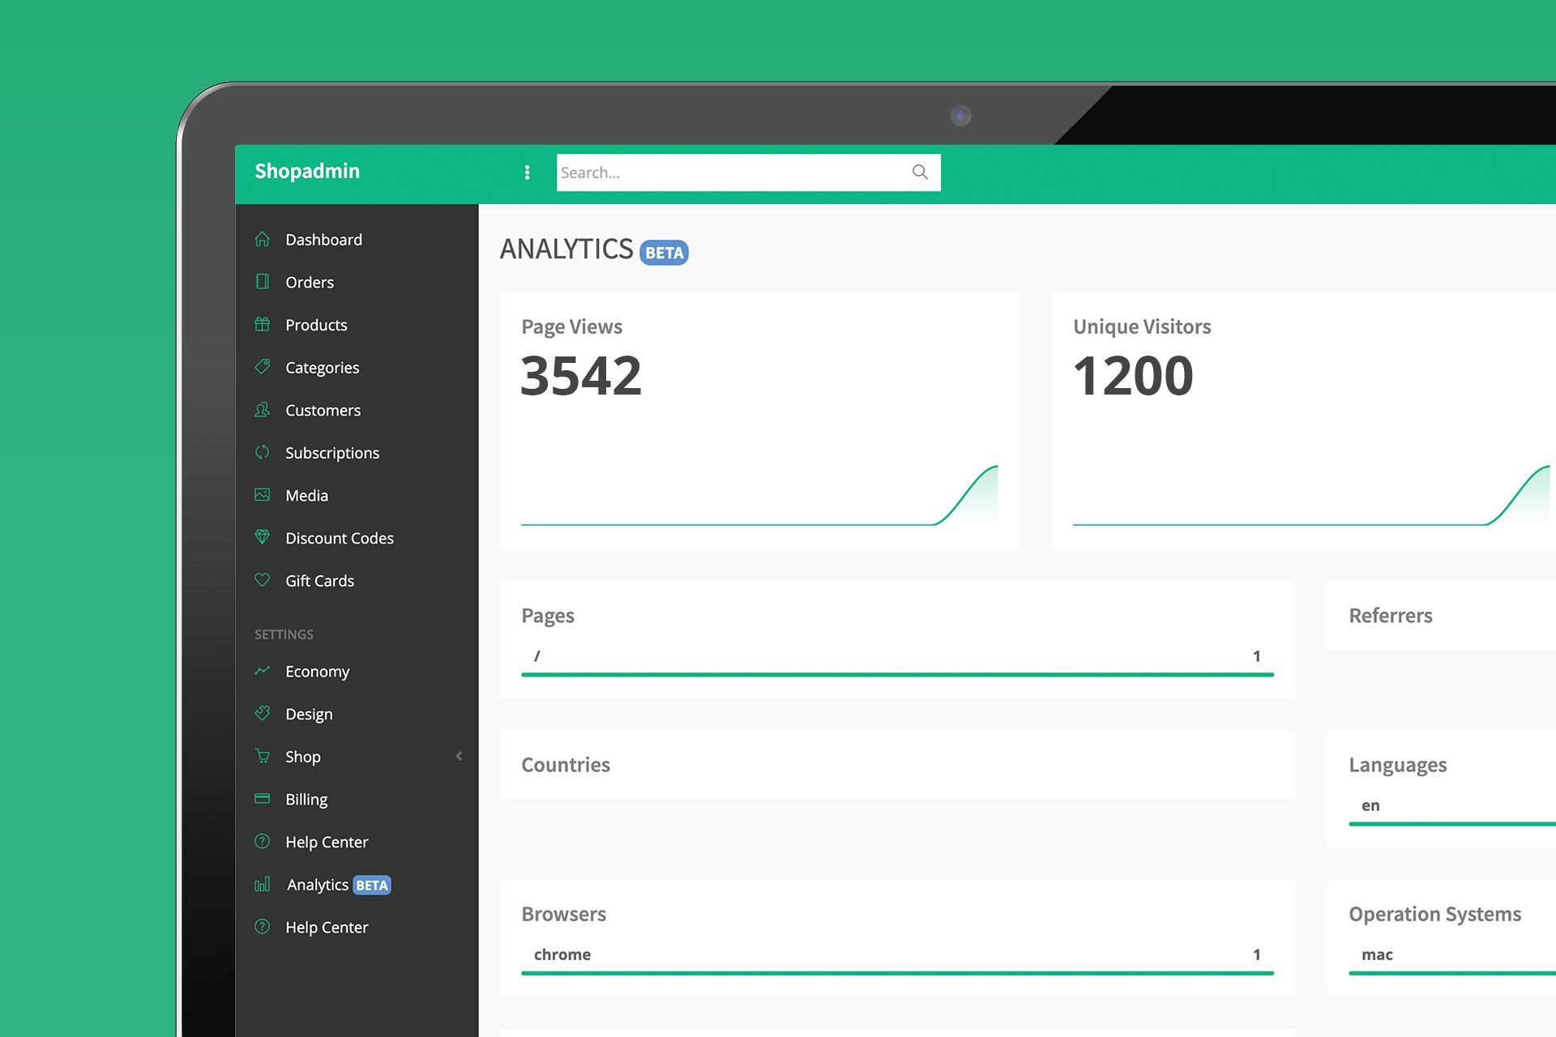Viewport: 1556px width, 1037px height.
Task: Expand the Shop submenu chevron
Action: pos(459,756)
